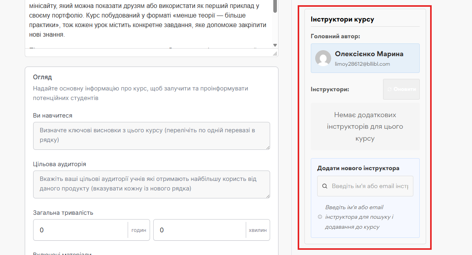The height and width of the screenshot is (255, 472).
Task: Click resize grip of Цільова аудиторія textarea
Action: (x=268, y=196)
